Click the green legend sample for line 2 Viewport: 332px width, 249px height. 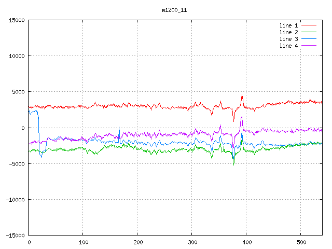[x=309, y=32]
